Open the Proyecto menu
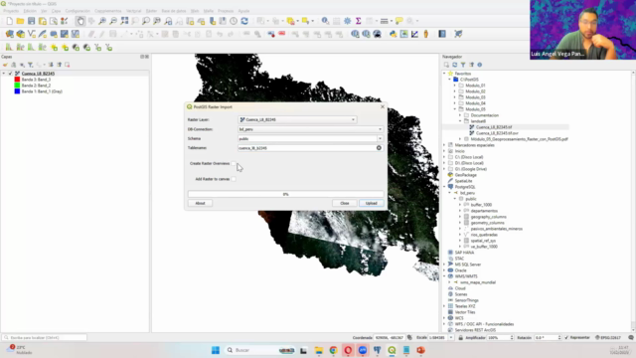This screenshot has height=358, width=636. click(11, 11)
